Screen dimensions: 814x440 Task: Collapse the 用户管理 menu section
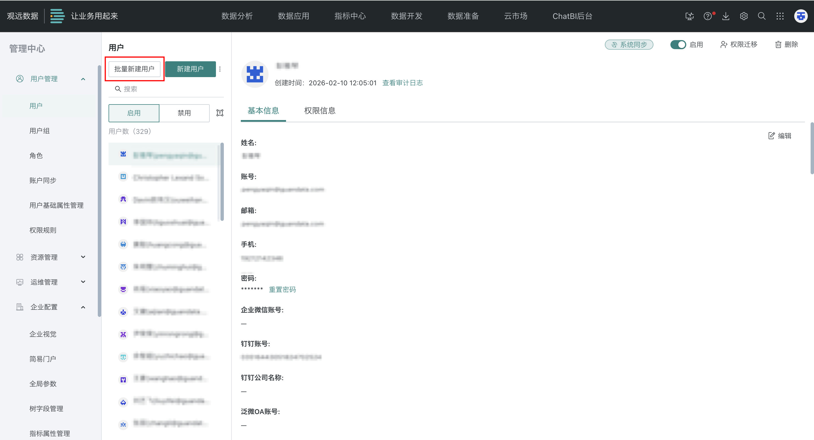(83, 79)
